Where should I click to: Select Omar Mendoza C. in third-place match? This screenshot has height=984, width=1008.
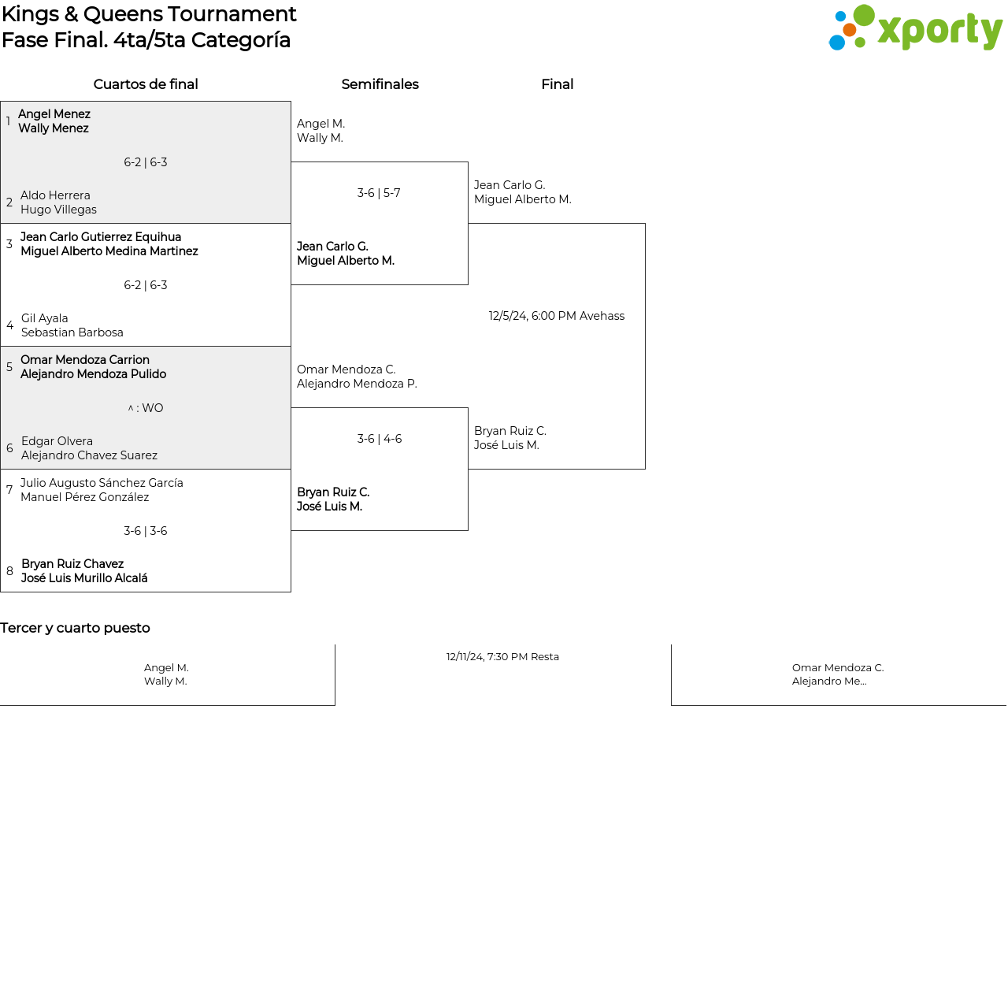click(838, 674)
